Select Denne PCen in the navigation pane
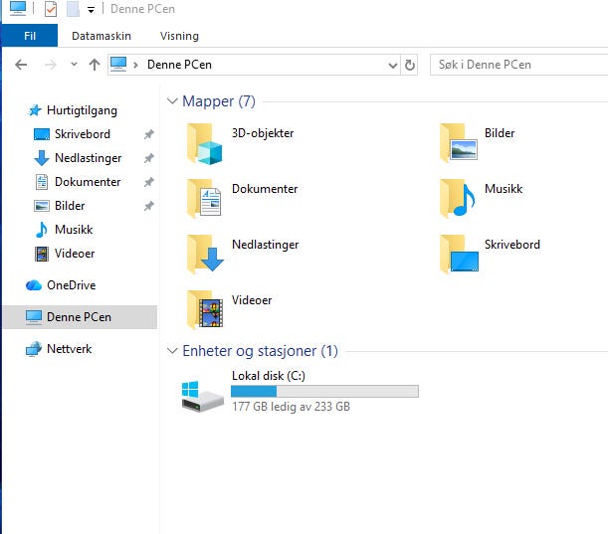 pyautogui.click(x=79, y=317)
